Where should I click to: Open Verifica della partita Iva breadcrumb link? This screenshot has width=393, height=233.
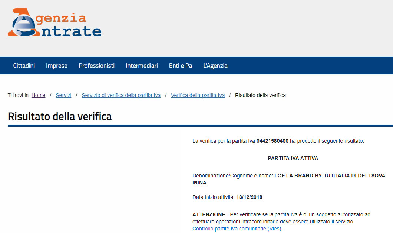click(x=198, y=95)
